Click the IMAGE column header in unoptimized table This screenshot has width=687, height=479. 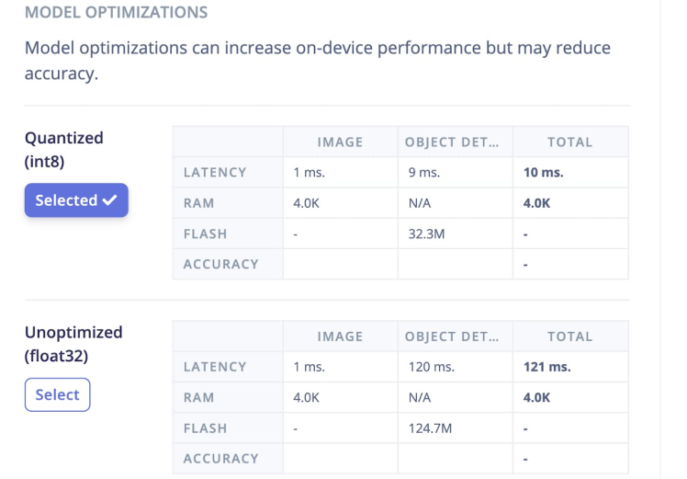coord(340,337)
